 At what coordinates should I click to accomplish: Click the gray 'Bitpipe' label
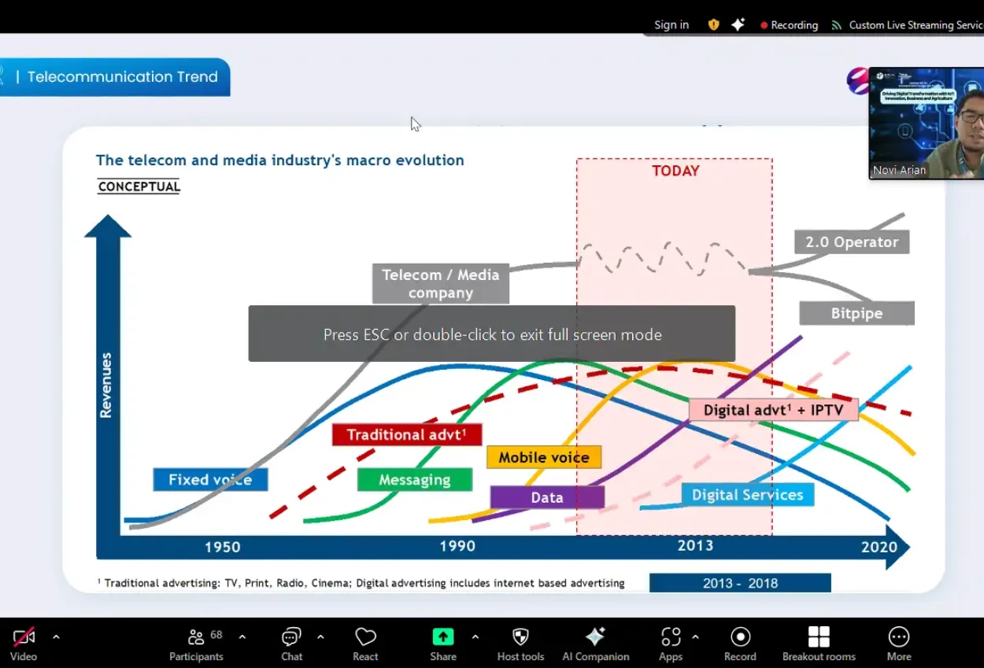(857, 313)
